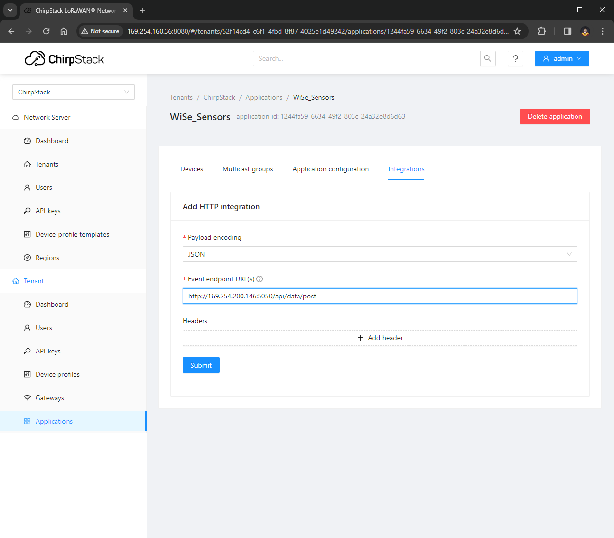The image size is (614, 538).
Task: Open Device-profile templates page
Action: coord(72,234)
